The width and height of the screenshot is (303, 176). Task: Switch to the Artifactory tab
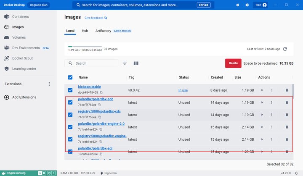[x=103, y=31]
